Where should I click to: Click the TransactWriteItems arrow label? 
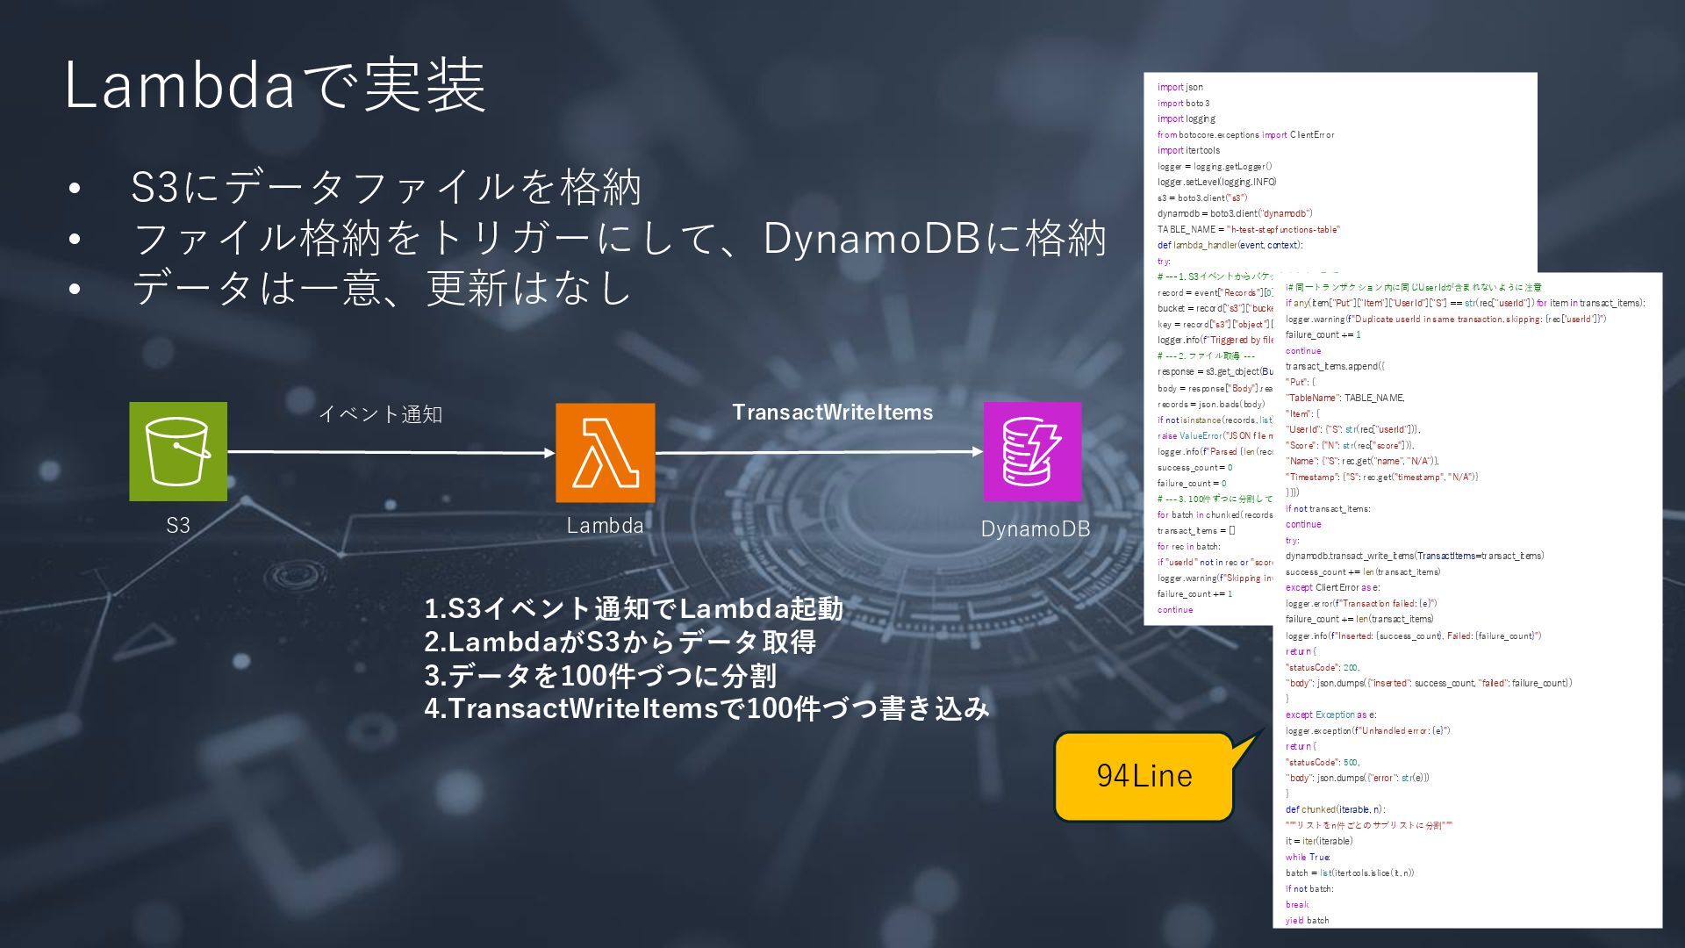[833, 413]
